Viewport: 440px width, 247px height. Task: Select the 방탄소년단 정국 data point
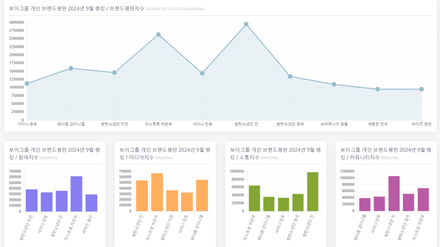coord(290,76)
